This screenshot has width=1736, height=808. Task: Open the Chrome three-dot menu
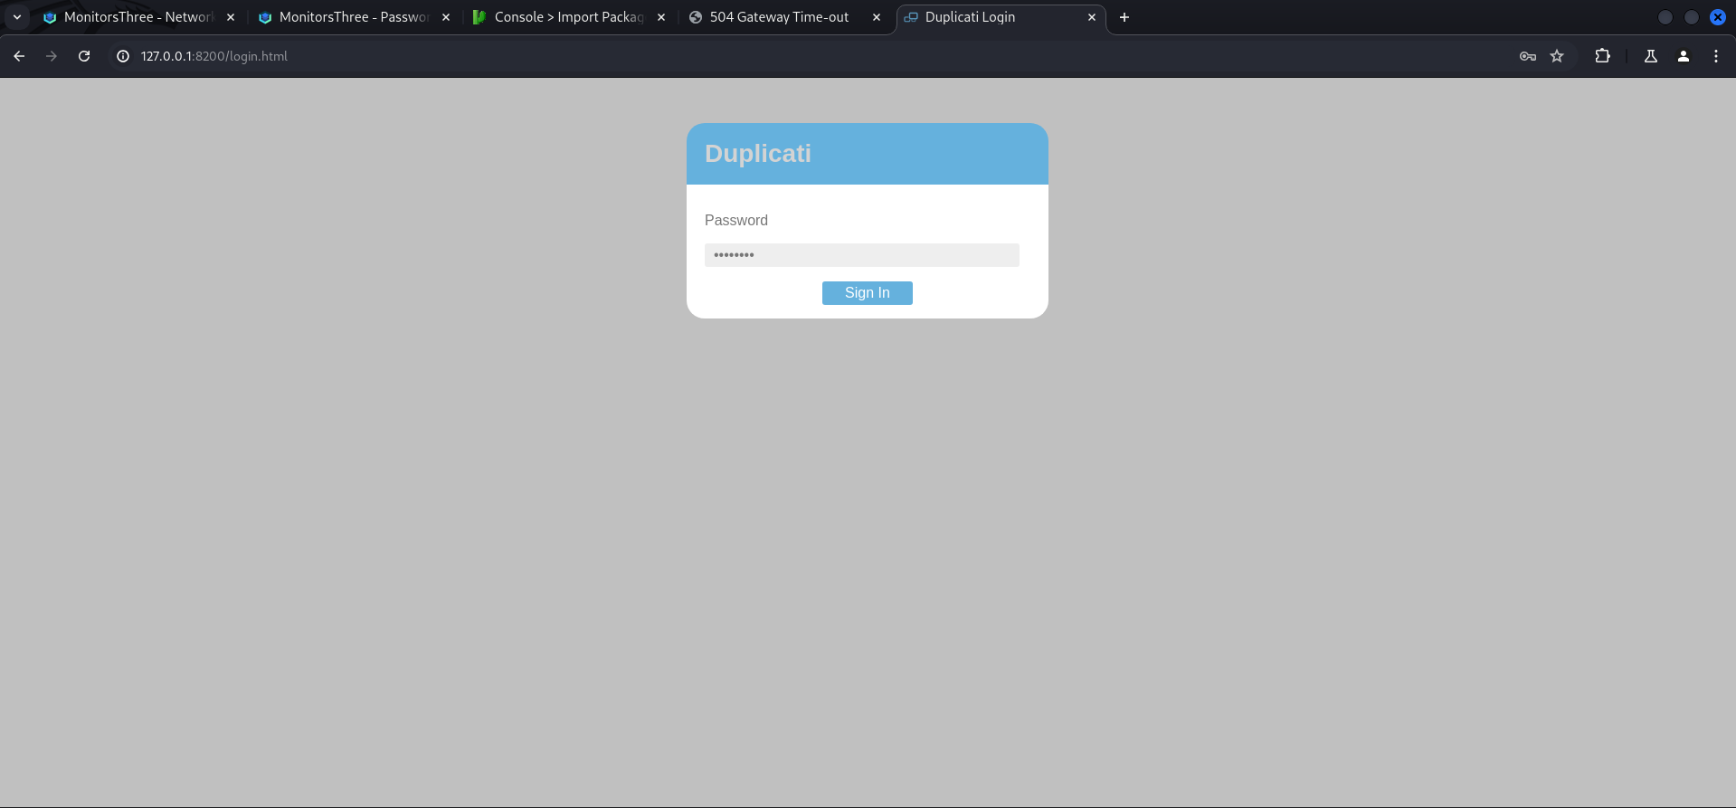click(1715, 56)
